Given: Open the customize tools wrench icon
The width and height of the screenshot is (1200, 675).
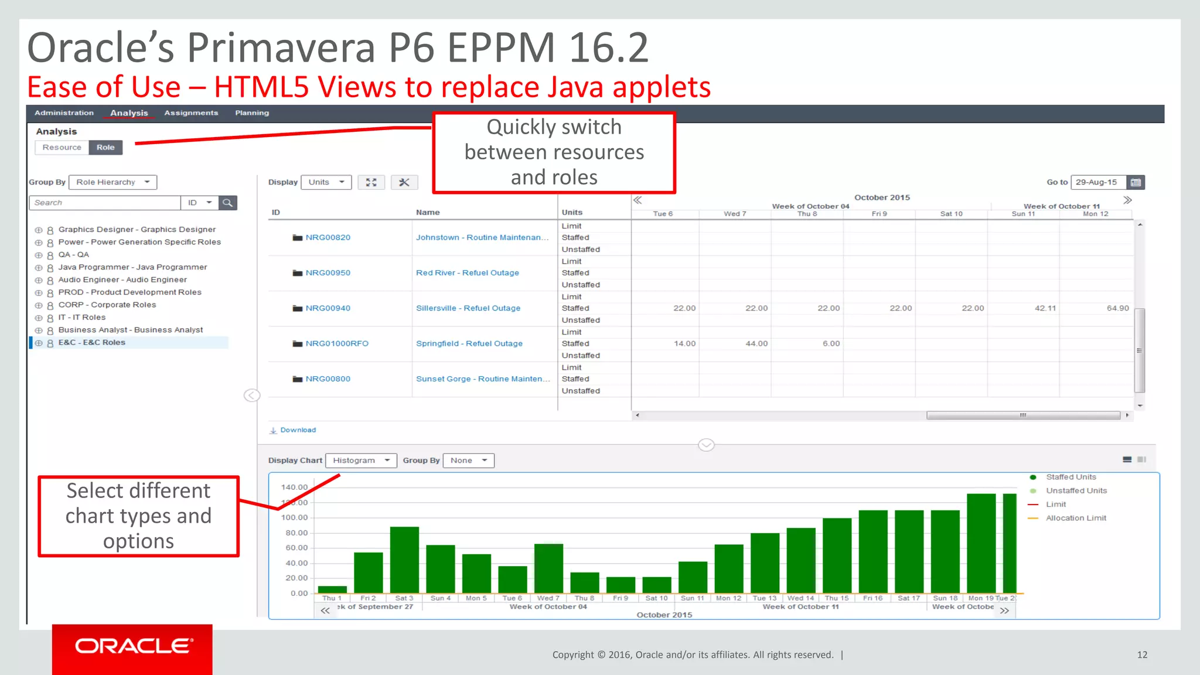Looking at the screenshot, I should point(404,182).
